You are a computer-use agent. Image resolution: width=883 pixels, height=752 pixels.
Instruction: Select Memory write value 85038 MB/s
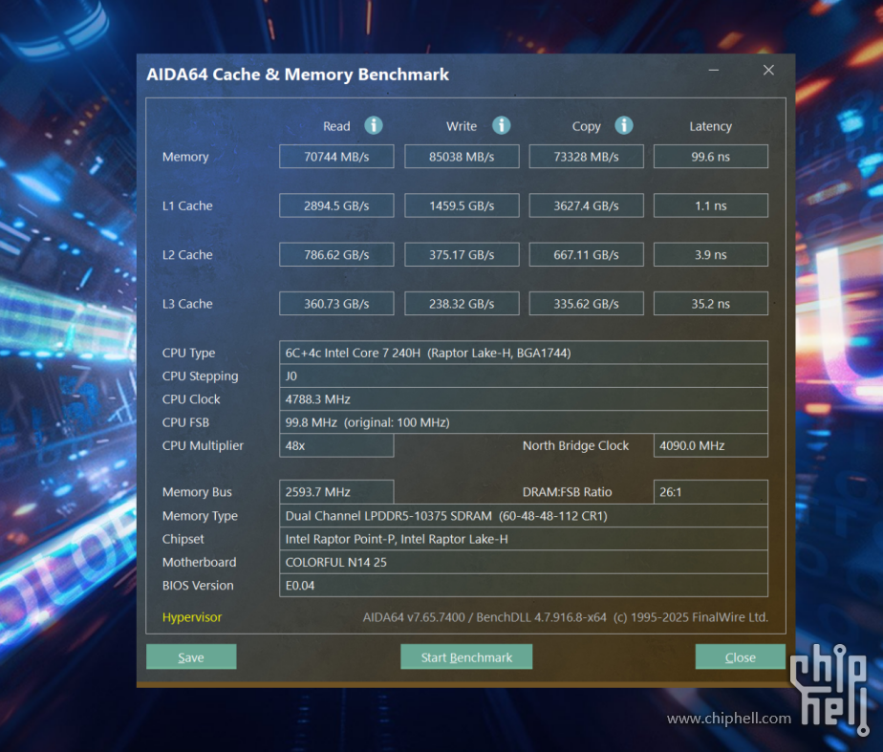pos(462,157)
